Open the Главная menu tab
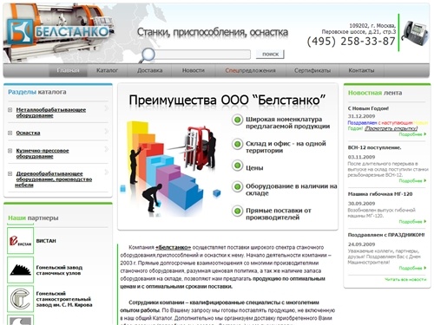This screenshot has height=325, width=434. coord(68,70)
